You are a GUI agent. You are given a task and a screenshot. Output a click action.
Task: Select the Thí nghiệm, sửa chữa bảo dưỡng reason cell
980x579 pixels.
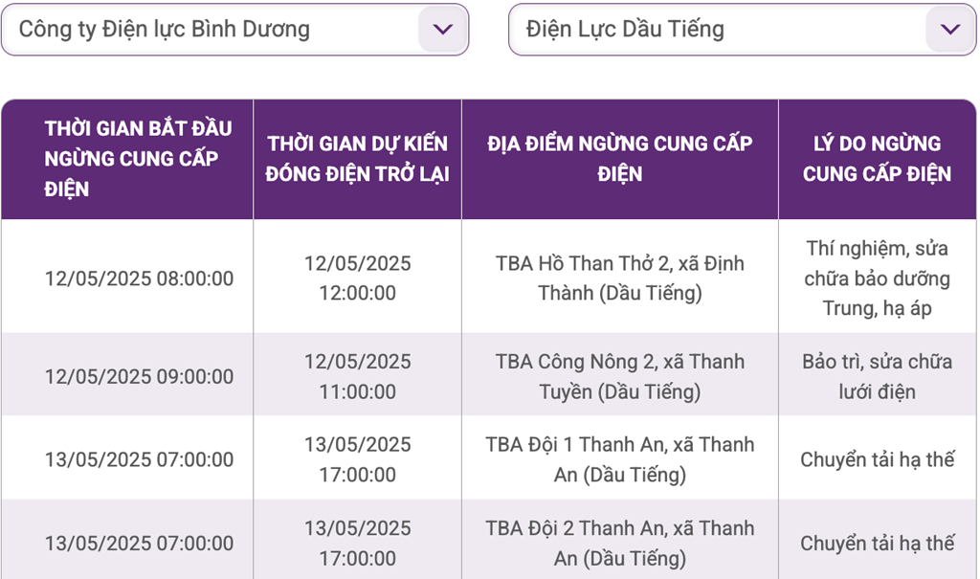click(878, 278)
